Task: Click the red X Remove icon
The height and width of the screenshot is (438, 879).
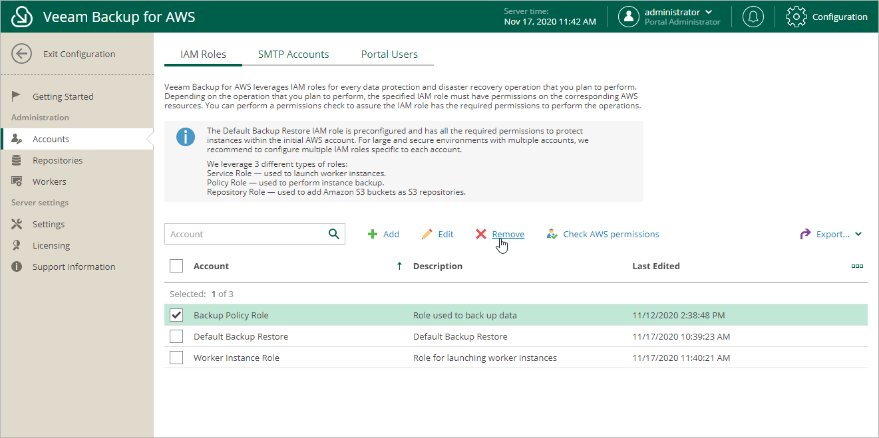Action: pos(481,234)
